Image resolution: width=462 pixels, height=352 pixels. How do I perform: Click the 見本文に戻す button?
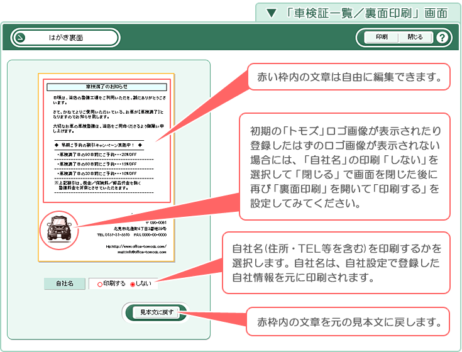[x=157, y=312]
